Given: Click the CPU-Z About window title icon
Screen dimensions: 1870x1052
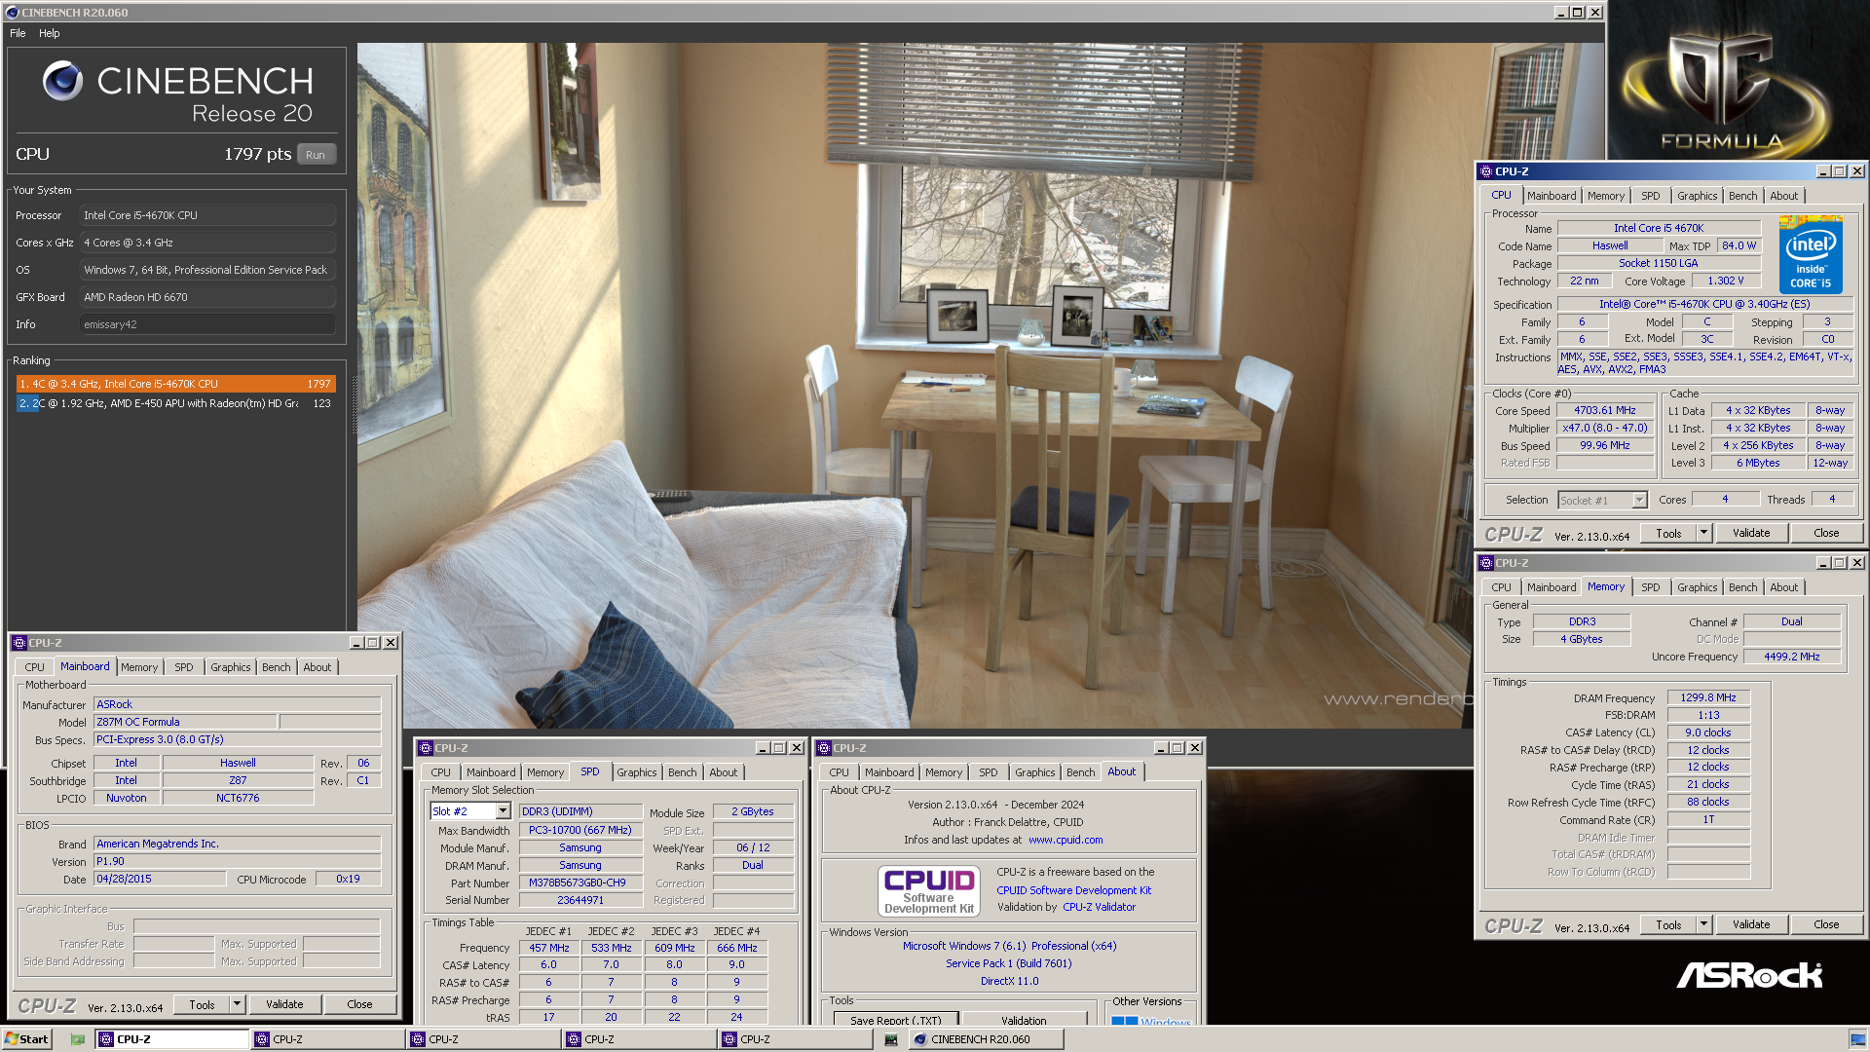Looking at the screenshot, I should point(824,748).
